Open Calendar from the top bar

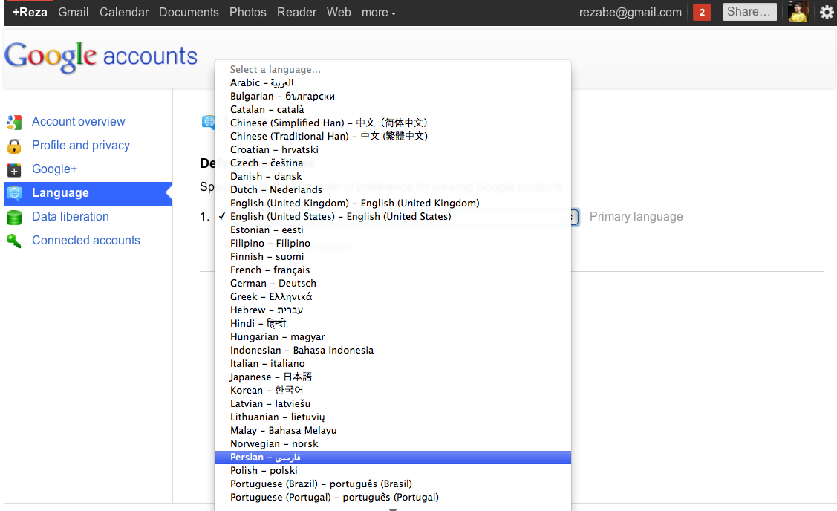point(124,13)
